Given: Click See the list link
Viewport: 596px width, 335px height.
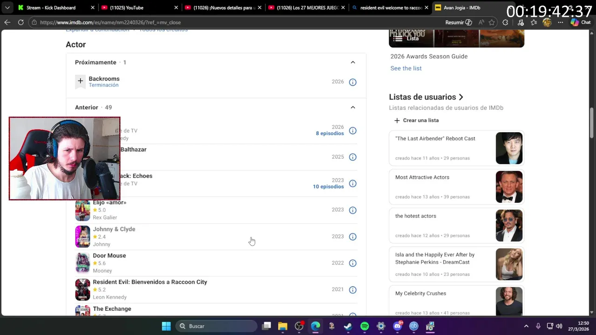Looking at the screenshot, I should (406, 68).
